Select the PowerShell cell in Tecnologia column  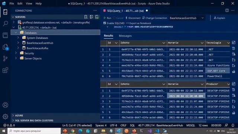coord(218,76)
